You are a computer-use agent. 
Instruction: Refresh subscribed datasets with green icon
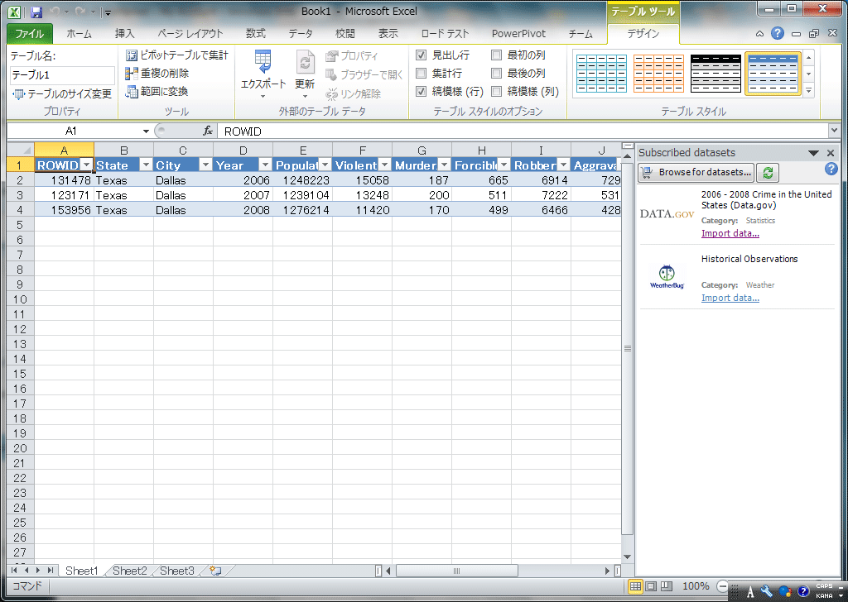click(x=768, y=173)
